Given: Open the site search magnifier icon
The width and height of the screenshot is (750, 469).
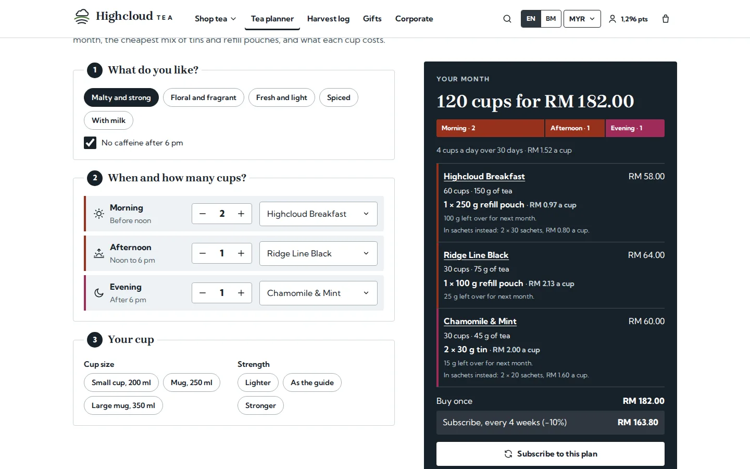Looking at the screenshot, I should pyautogui.click(x=507, y=19).
